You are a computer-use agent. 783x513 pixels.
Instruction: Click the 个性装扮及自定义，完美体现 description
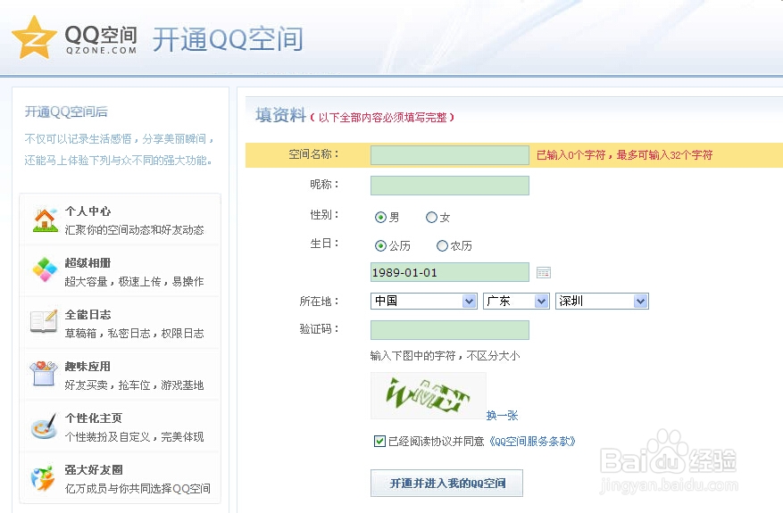pos(134,437)
